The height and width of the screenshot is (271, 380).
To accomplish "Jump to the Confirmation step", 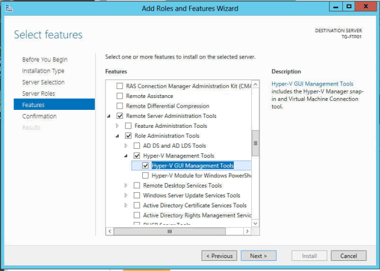I will (40, 116).
